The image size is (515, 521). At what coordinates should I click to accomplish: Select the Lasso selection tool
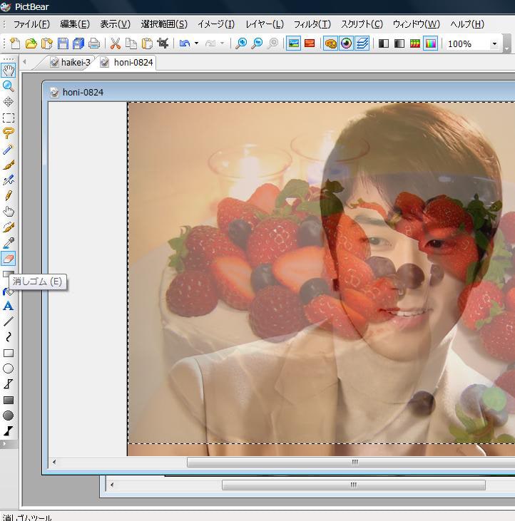coord(9,133)
